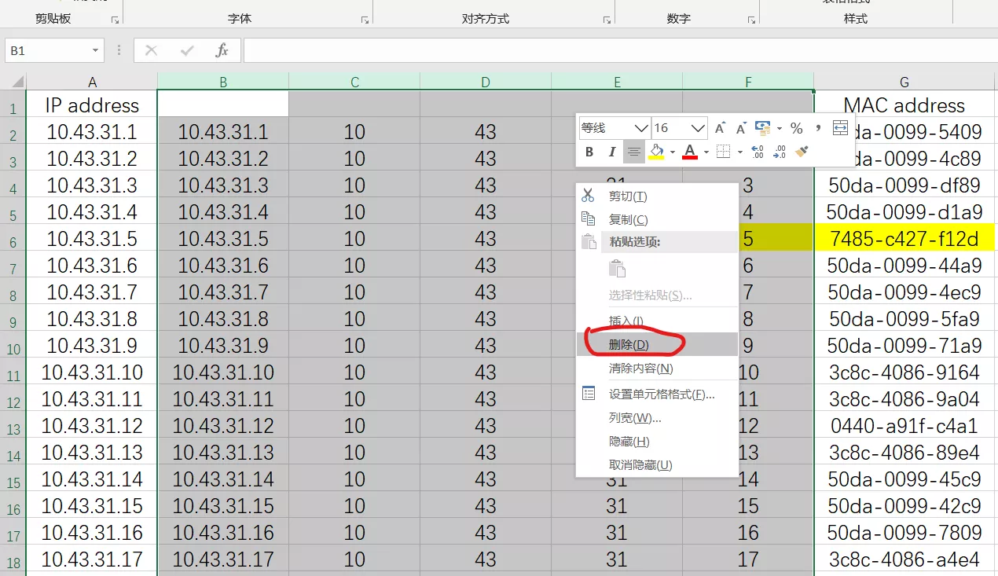Click the insert function fx icon
Viewport: 998px width, 576px height.
(x=222, y=50)
